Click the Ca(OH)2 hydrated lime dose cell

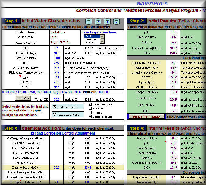57,139
